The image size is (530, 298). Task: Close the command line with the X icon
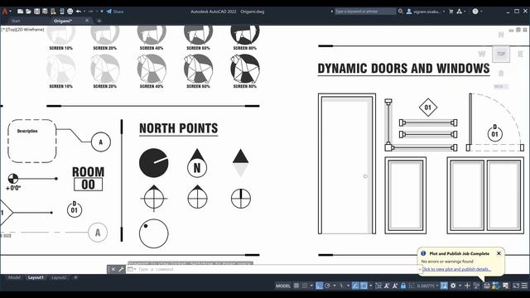coord(113,269)
